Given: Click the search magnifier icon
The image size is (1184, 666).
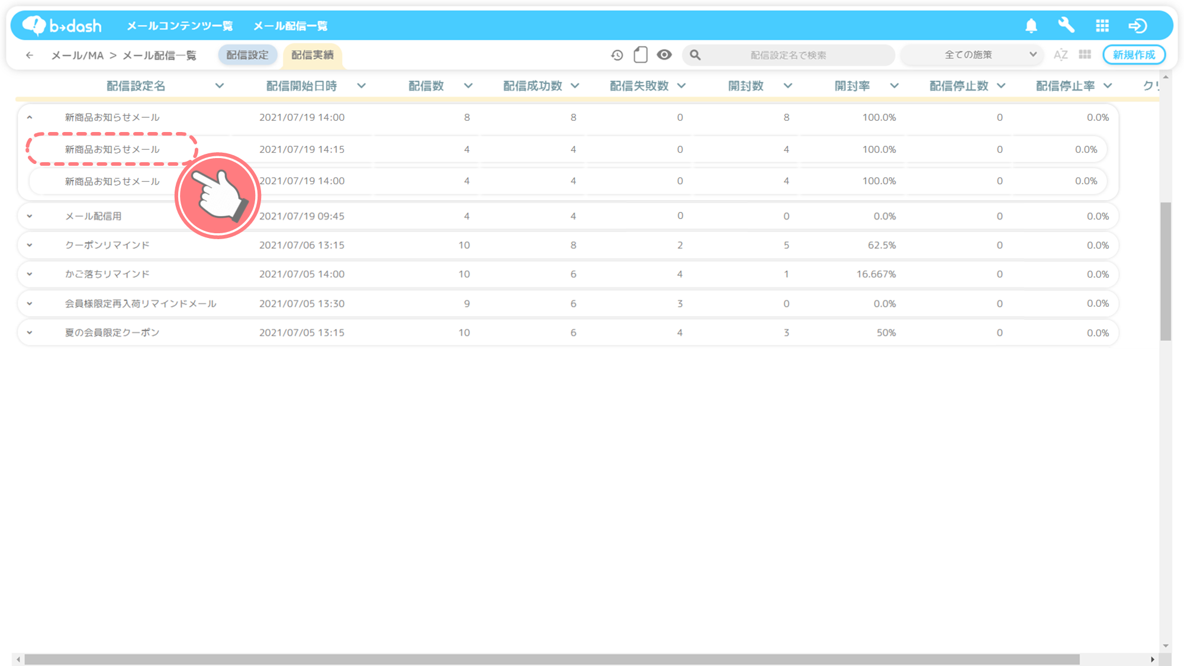Looking at the screenshot, I should coord(695,55).
